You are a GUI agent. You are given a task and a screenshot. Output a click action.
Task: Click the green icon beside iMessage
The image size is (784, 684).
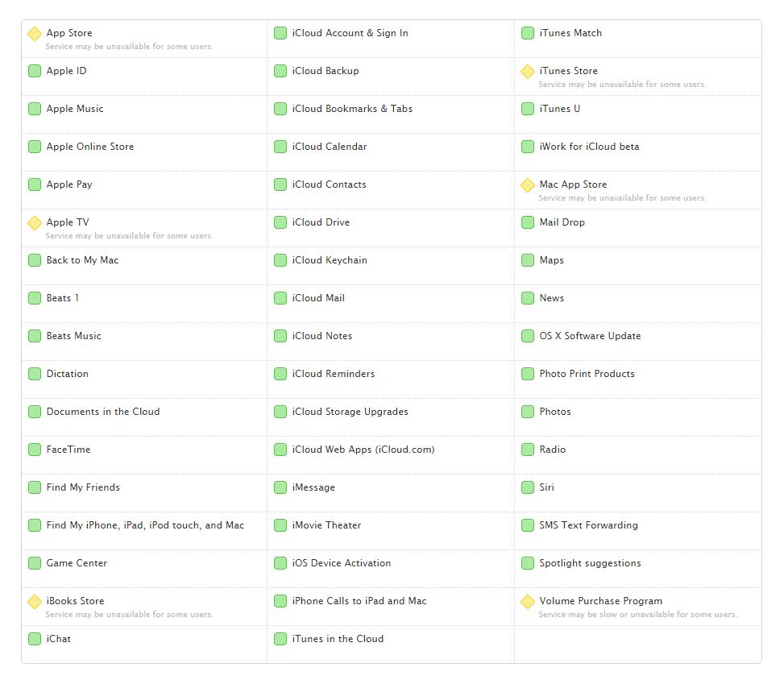pos(280,487)
